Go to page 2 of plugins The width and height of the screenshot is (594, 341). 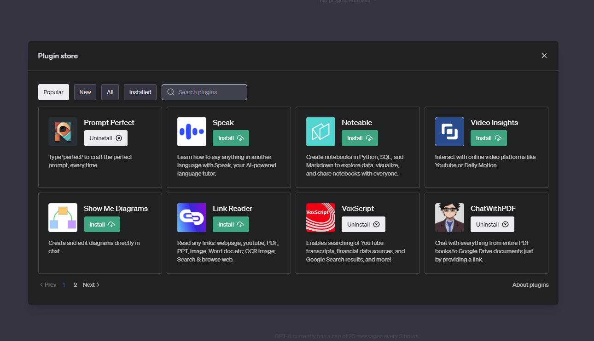click(75, 285)
